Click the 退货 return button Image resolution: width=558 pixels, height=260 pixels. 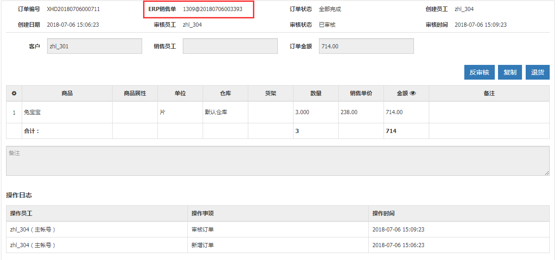pos(537,72)
